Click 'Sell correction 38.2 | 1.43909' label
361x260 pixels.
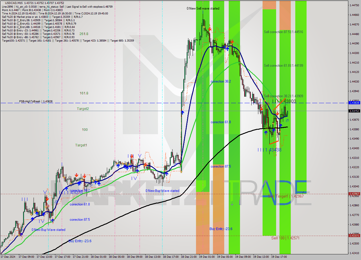coord(283,96)
